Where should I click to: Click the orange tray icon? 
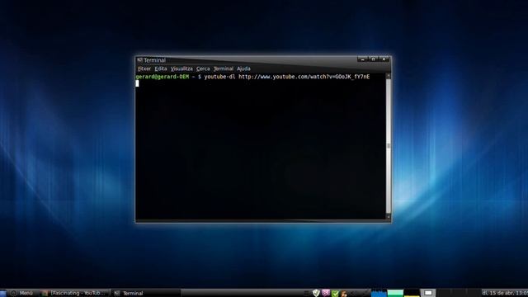tap(344, 294)
